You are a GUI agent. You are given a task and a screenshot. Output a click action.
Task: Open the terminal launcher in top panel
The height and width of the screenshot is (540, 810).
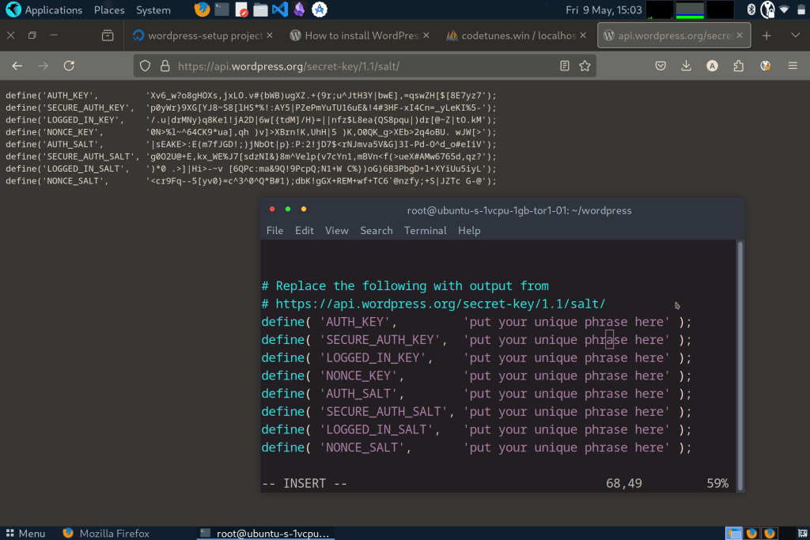point(222,9)
